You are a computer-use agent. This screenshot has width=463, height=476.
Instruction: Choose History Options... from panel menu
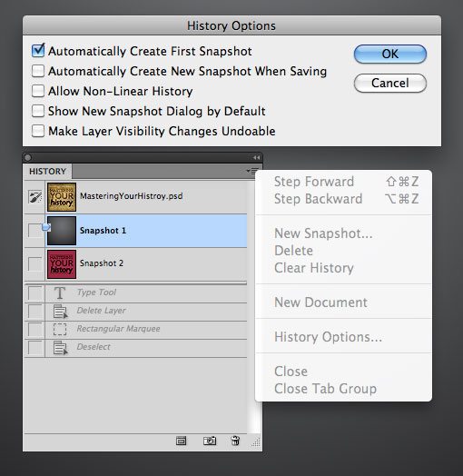(x=328, y=337)
